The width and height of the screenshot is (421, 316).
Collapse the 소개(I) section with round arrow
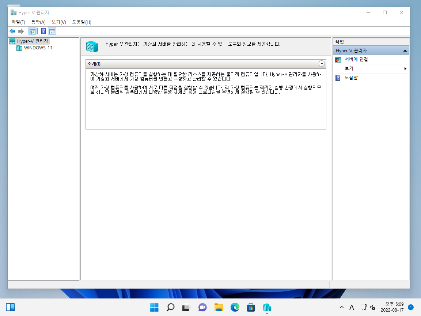tap(322, 64)
